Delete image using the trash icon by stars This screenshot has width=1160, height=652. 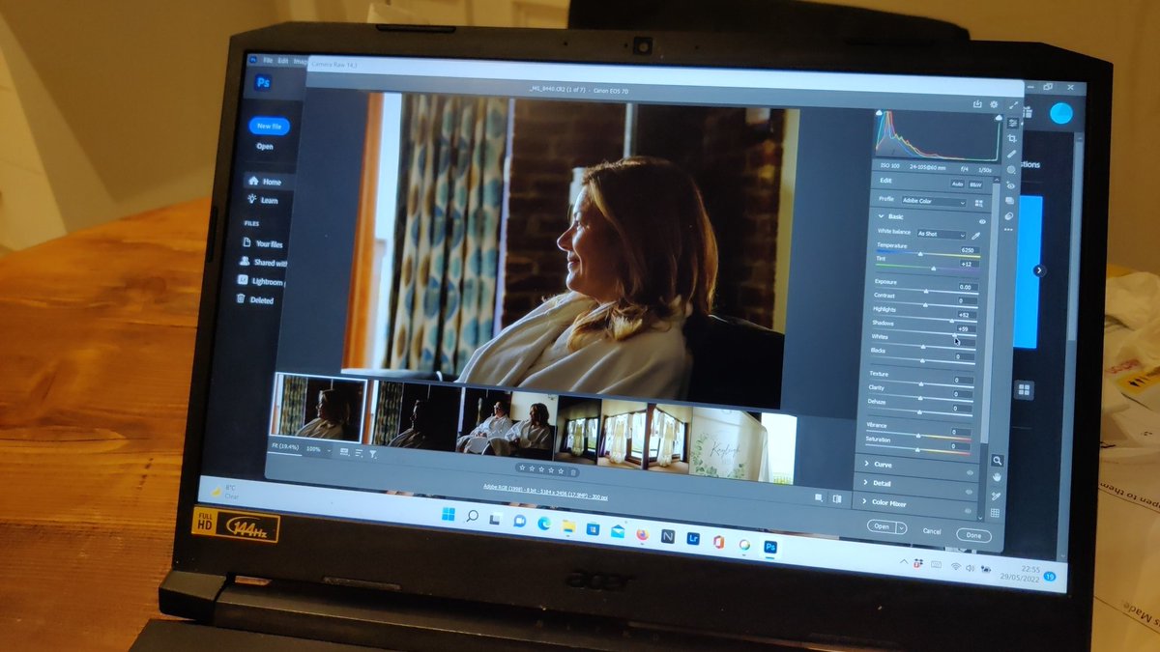tap(573, 471)
